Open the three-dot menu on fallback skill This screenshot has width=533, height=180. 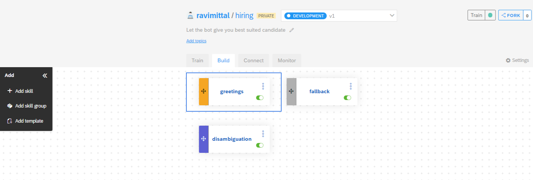click(351, 86)
